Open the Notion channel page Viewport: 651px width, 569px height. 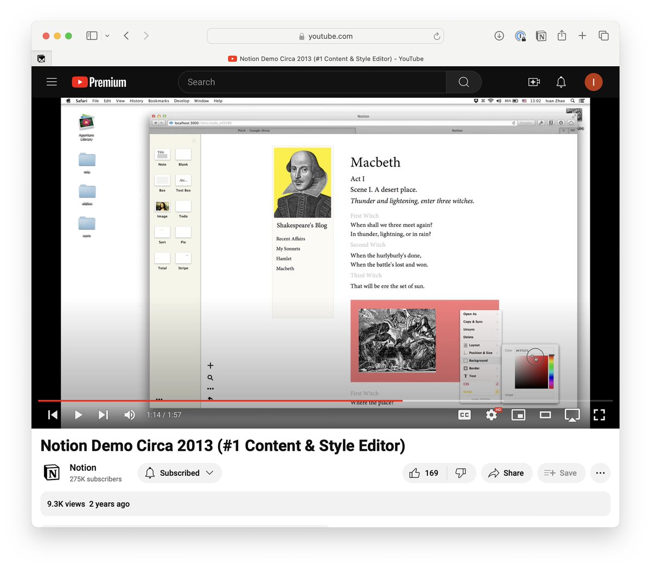tap(82, 467)
